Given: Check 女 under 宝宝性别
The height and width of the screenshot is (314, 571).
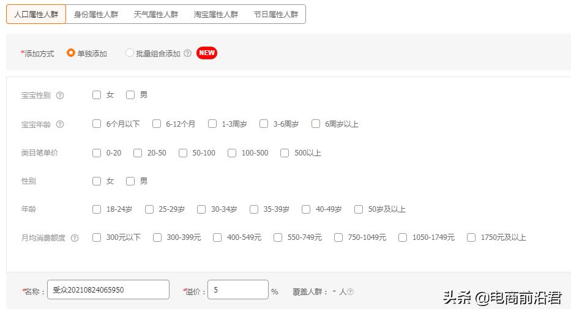Looking at the screenshot, I should 97,95.
